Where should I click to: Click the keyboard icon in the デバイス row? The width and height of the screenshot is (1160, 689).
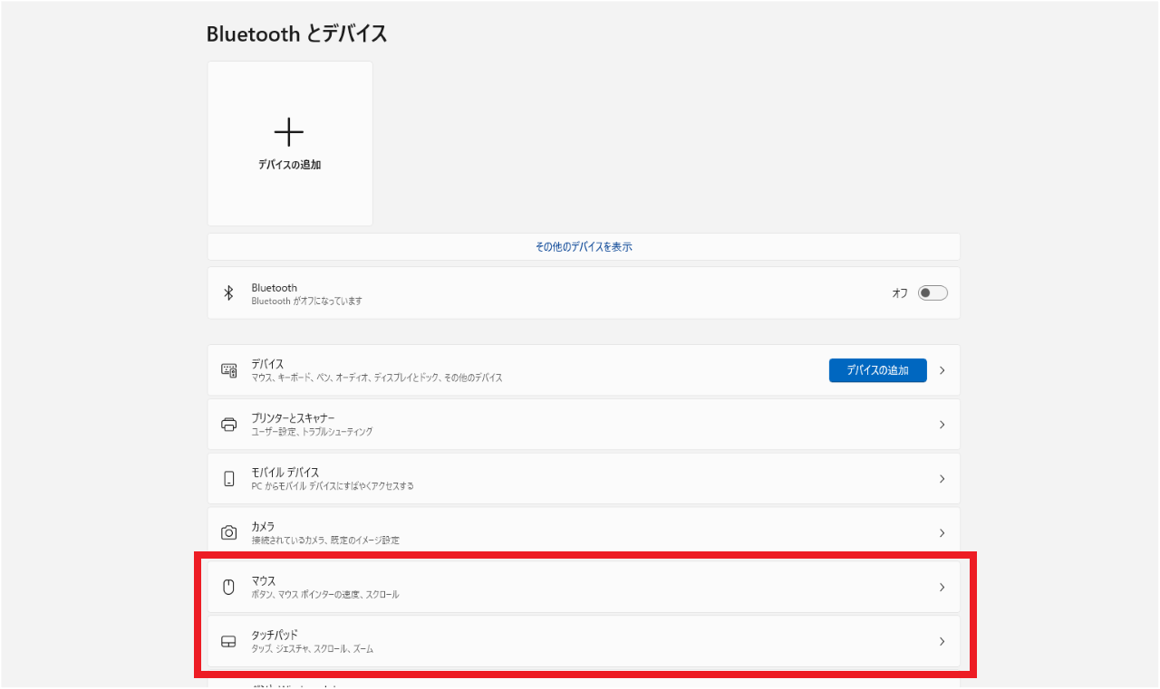pyautogui.click(x=228, y=370)
